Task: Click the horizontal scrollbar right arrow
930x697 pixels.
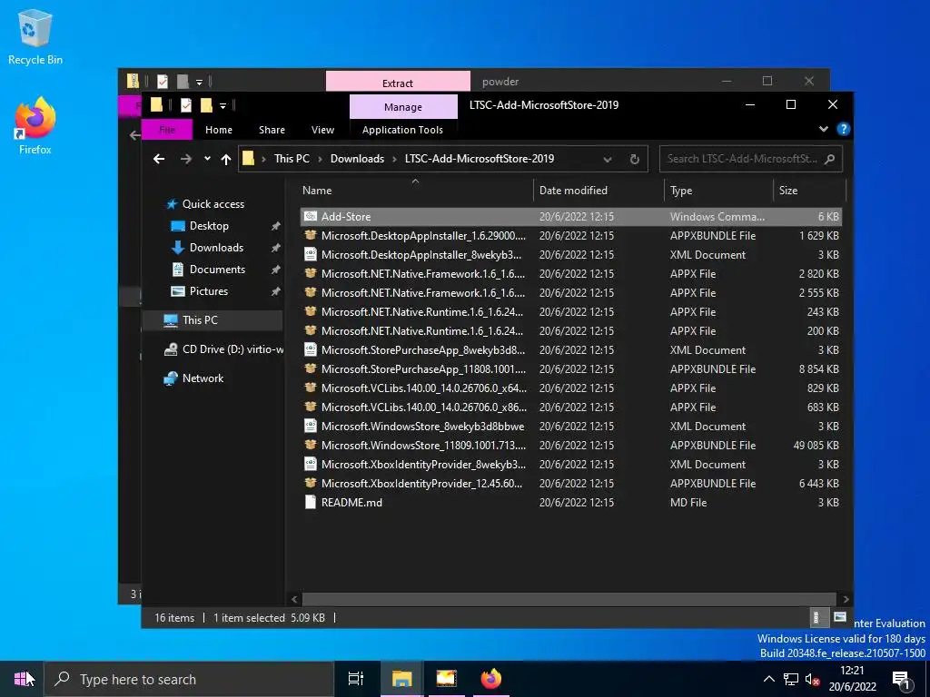Action: (x=846, y=599)
